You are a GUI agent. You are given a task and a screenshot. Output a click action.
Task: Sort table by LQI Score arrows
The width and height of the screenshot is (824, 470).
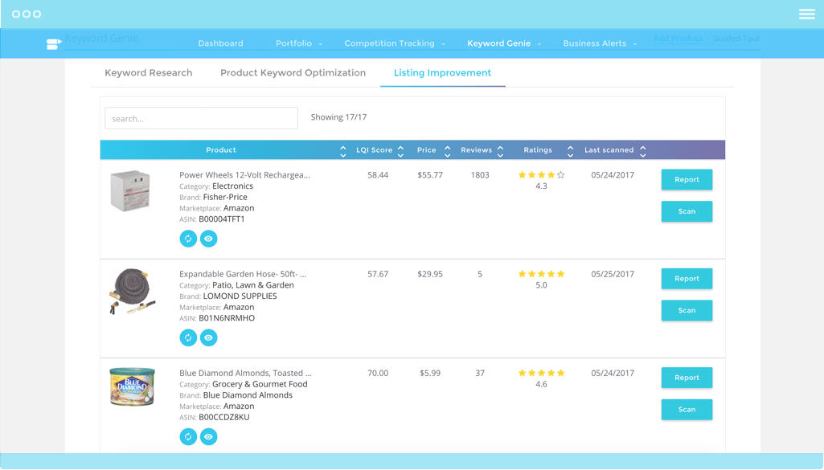coord(400,151)
